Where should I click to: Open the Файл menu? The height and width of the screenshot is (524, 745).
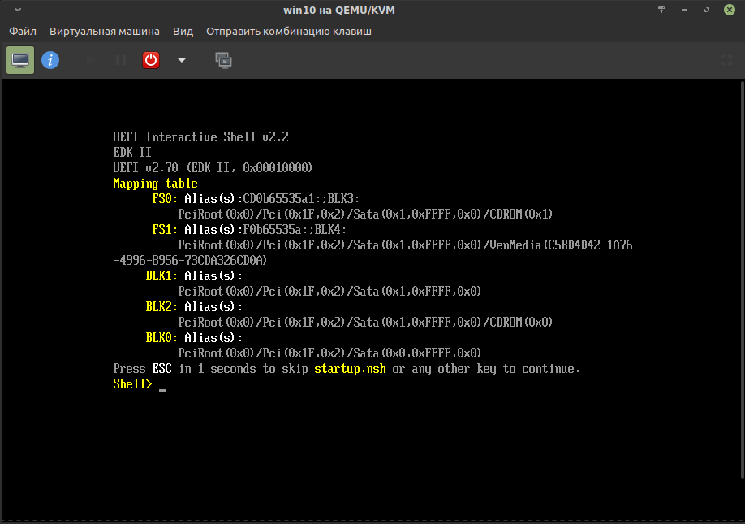[x=23, y=32]
